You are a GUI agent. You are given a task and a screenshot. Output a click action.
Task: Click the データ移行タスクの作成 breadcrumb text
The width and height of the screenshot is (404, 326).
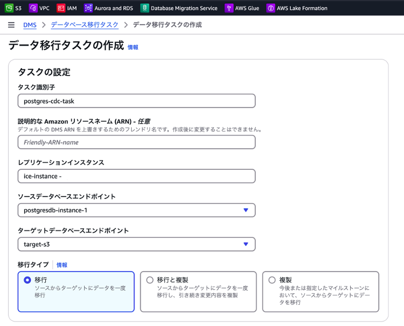pyautogui.click(x=168, y=25)
